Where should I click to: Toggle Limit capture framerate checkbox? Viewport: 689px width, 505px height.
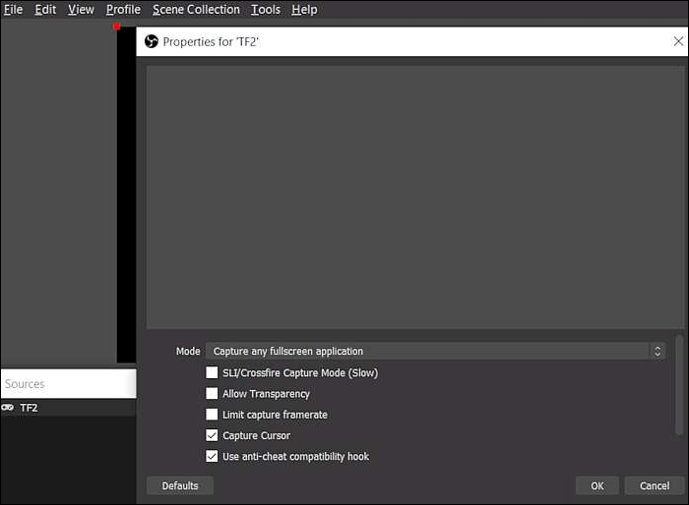tap(212, 415)
